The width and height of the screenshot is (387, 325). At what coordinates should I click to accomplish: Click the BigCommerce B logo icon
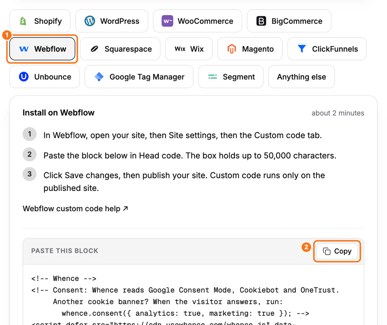261,21
